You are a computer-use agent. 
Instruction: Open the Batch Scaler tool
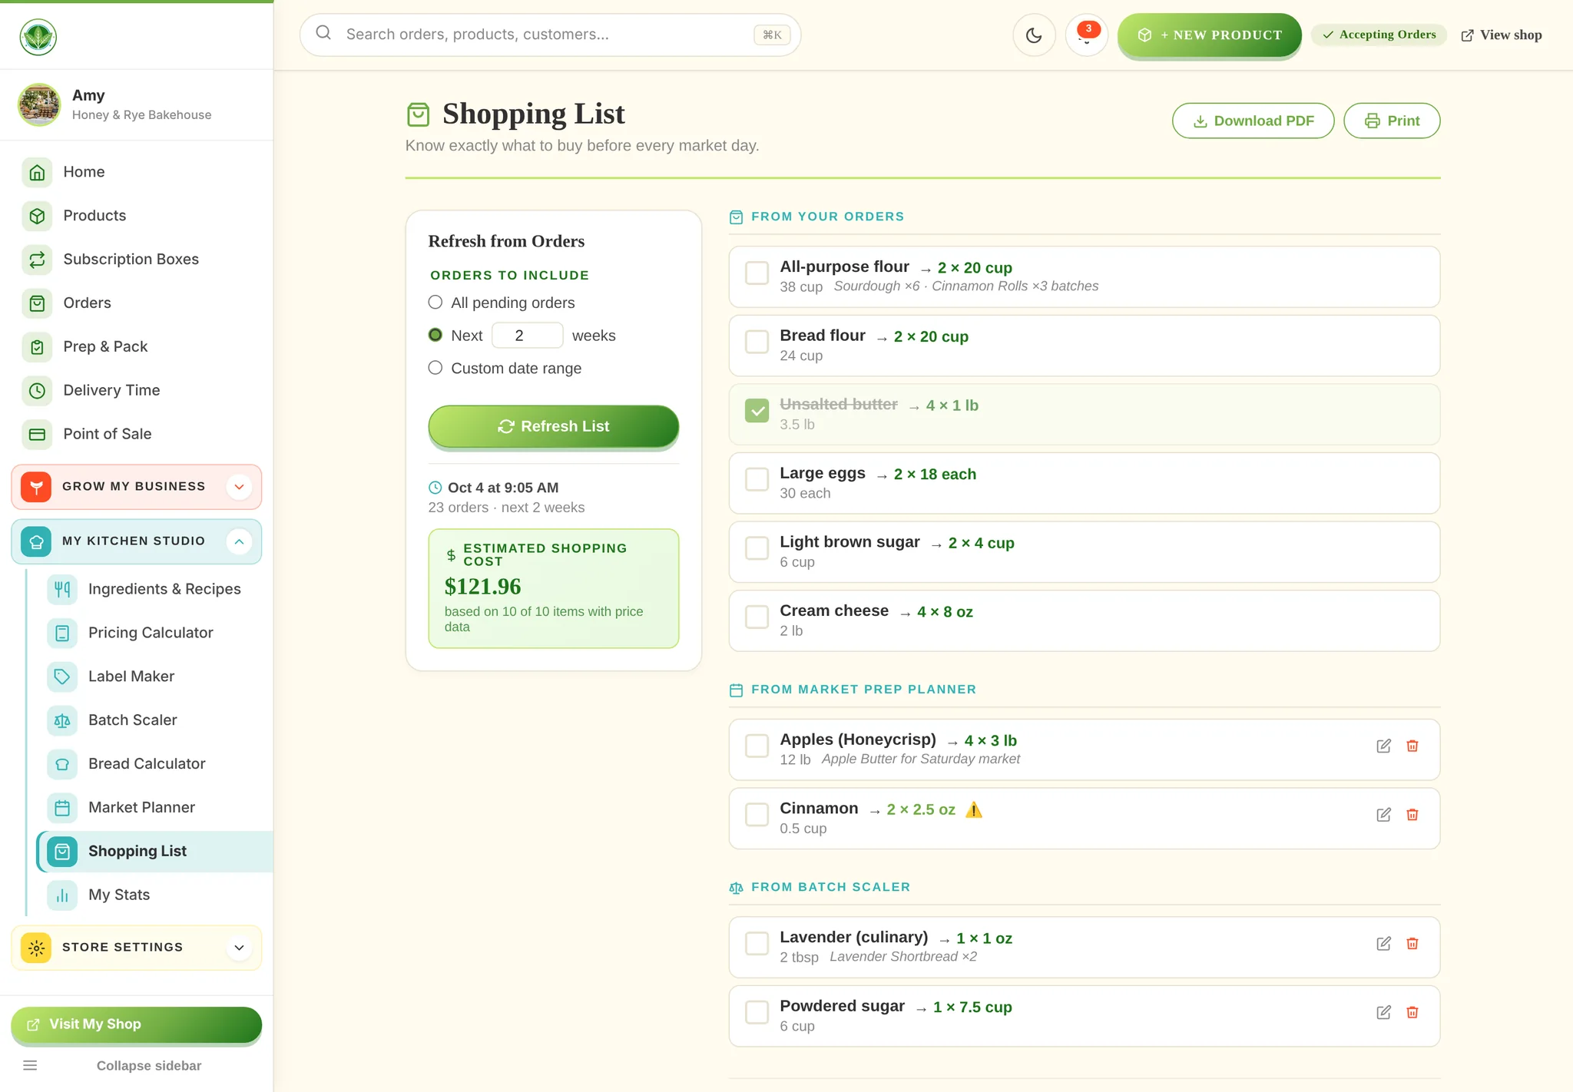[x=154, y=720]
